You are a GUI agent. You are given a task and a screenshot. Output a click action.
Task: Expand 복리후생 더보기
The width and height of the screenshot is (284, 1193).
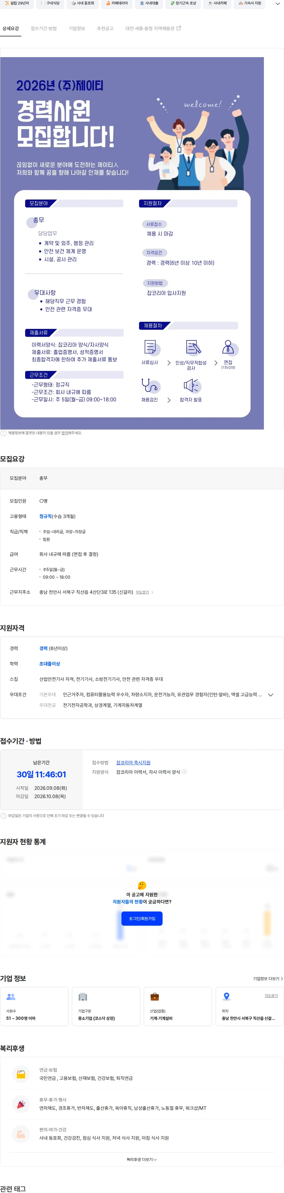click(x=142, y=1159)
